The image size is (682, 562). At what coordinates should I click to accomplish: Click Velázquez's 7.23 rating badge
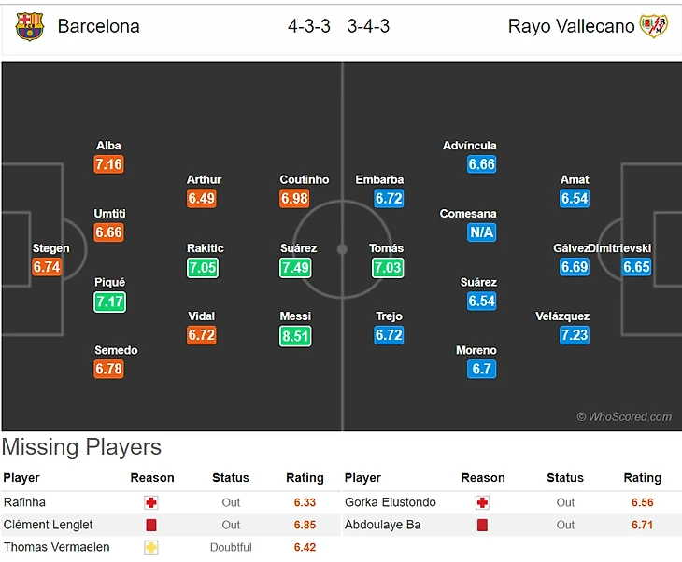click(575, 335)
